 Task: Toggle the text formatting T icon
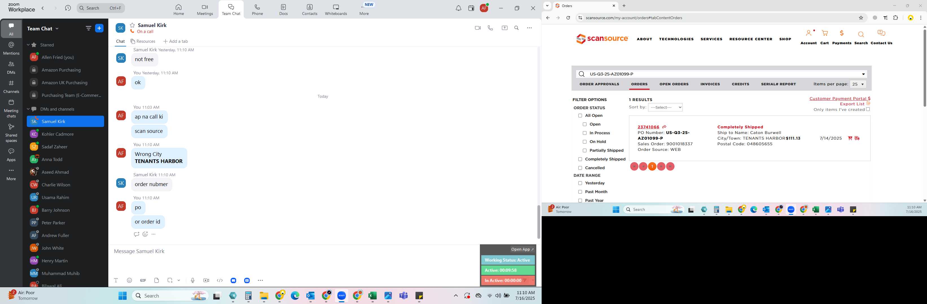pyautogui.click(x=116, y=280)
